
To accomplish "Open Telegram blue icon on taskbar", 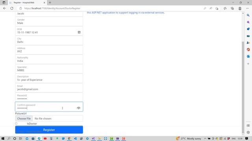I will click(x=87, y=138).
